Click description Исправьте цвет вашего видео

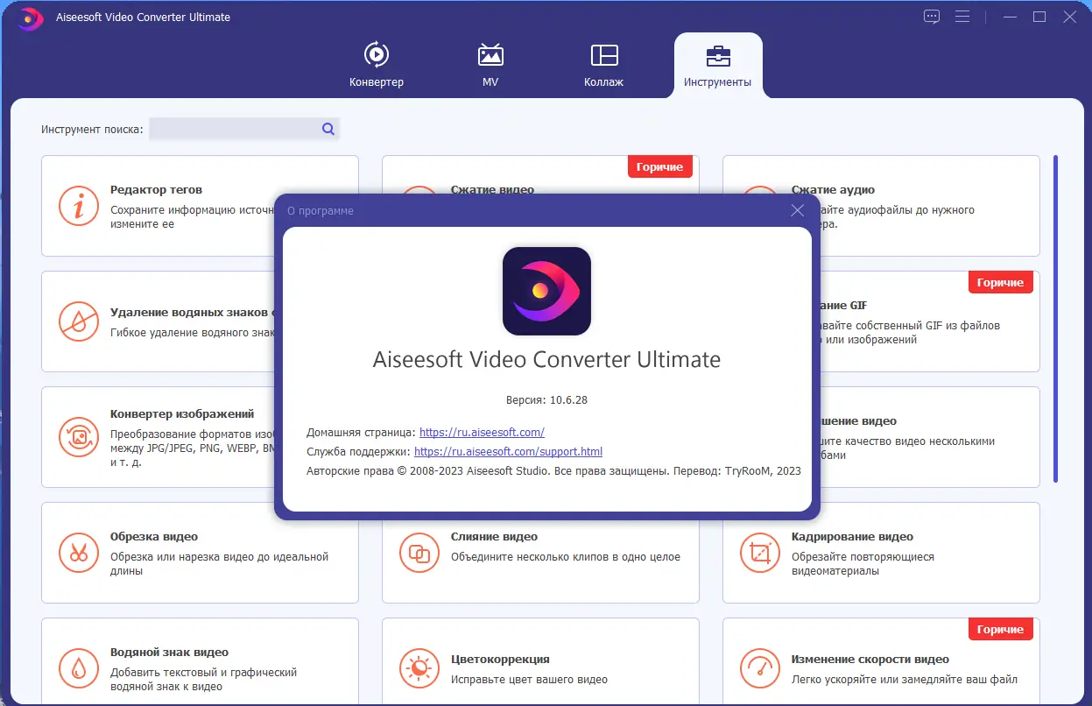[x=529, y=680]
